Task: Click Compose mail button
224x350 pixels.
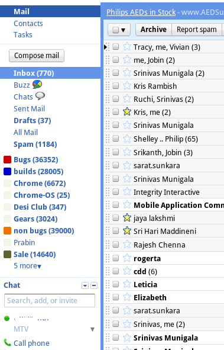Action: pos(37,56)
